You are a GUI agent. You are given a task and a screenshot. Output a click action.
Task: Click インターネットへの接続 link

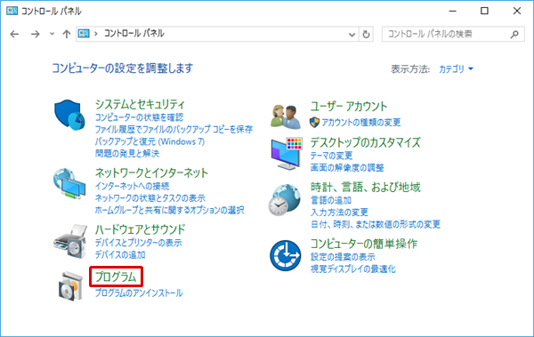click(132, 186)
